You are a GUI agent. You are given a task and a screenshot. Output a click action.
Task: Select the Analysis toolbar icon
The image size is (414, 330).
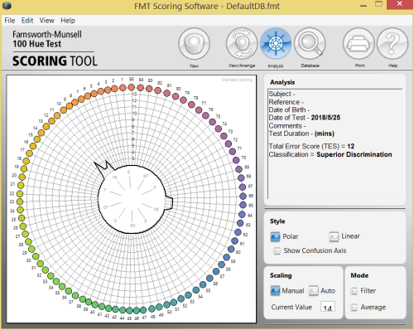276,44
